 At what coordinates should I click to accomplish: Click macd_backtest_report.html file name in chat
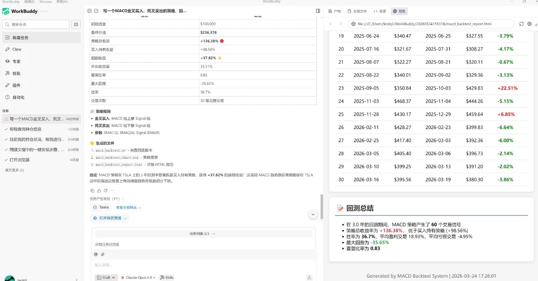point(119,165)
